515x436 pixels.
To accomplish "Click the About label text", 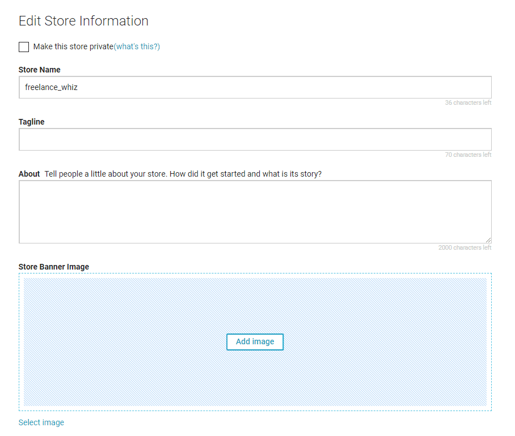I will click(x=28, y=174).
